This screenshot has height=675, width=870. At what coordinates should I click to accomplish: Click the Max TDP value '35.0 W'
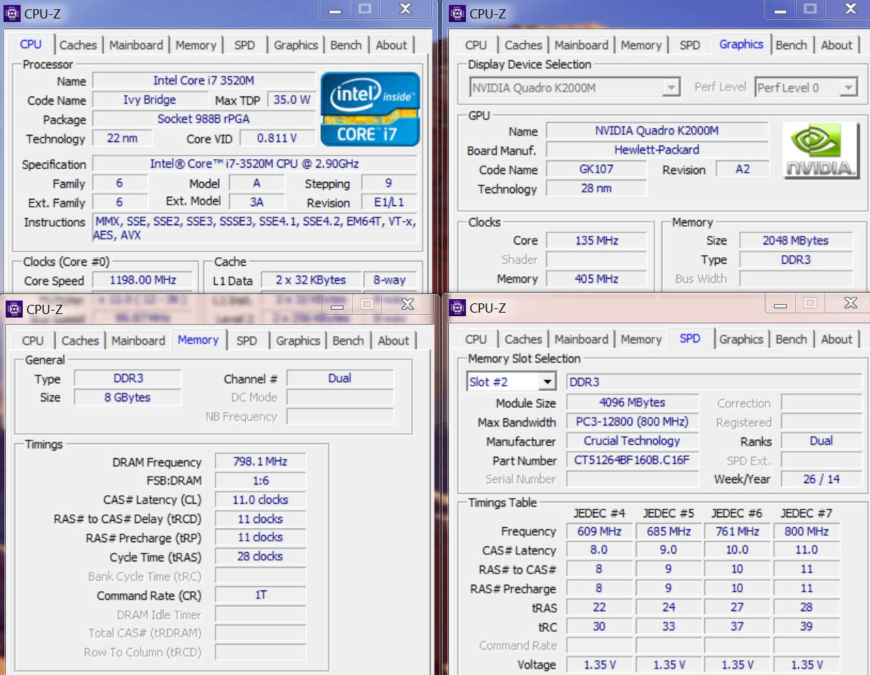(x=292, y=99)
